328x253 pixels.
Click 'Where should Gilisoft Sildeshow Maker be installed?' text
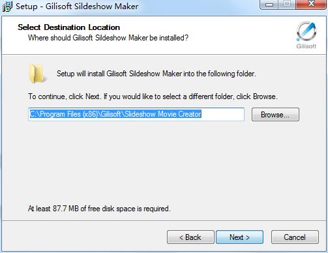[x=108, y=38]
